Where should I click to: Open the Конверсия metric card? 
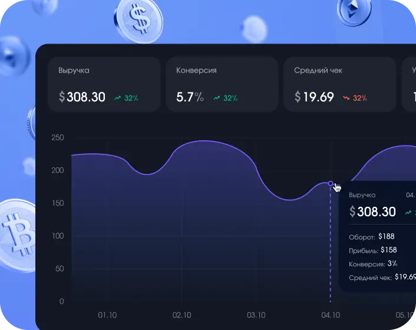[x=222, y=84]
